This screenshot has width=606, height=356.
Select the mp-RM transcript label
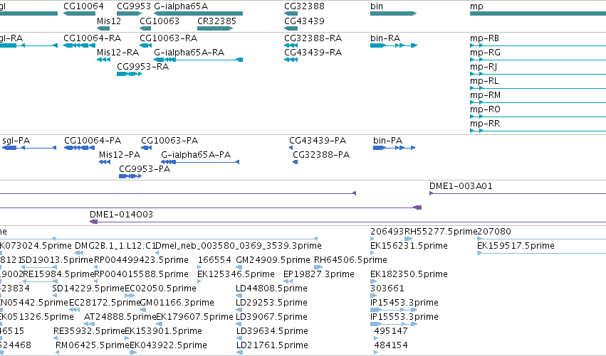(485, 95)
